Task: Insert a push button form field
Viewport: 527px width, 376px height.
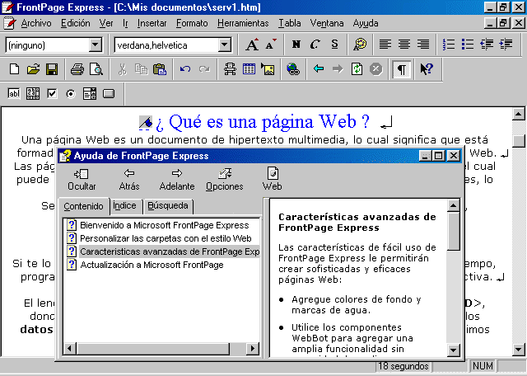Action: pos(109,93)
